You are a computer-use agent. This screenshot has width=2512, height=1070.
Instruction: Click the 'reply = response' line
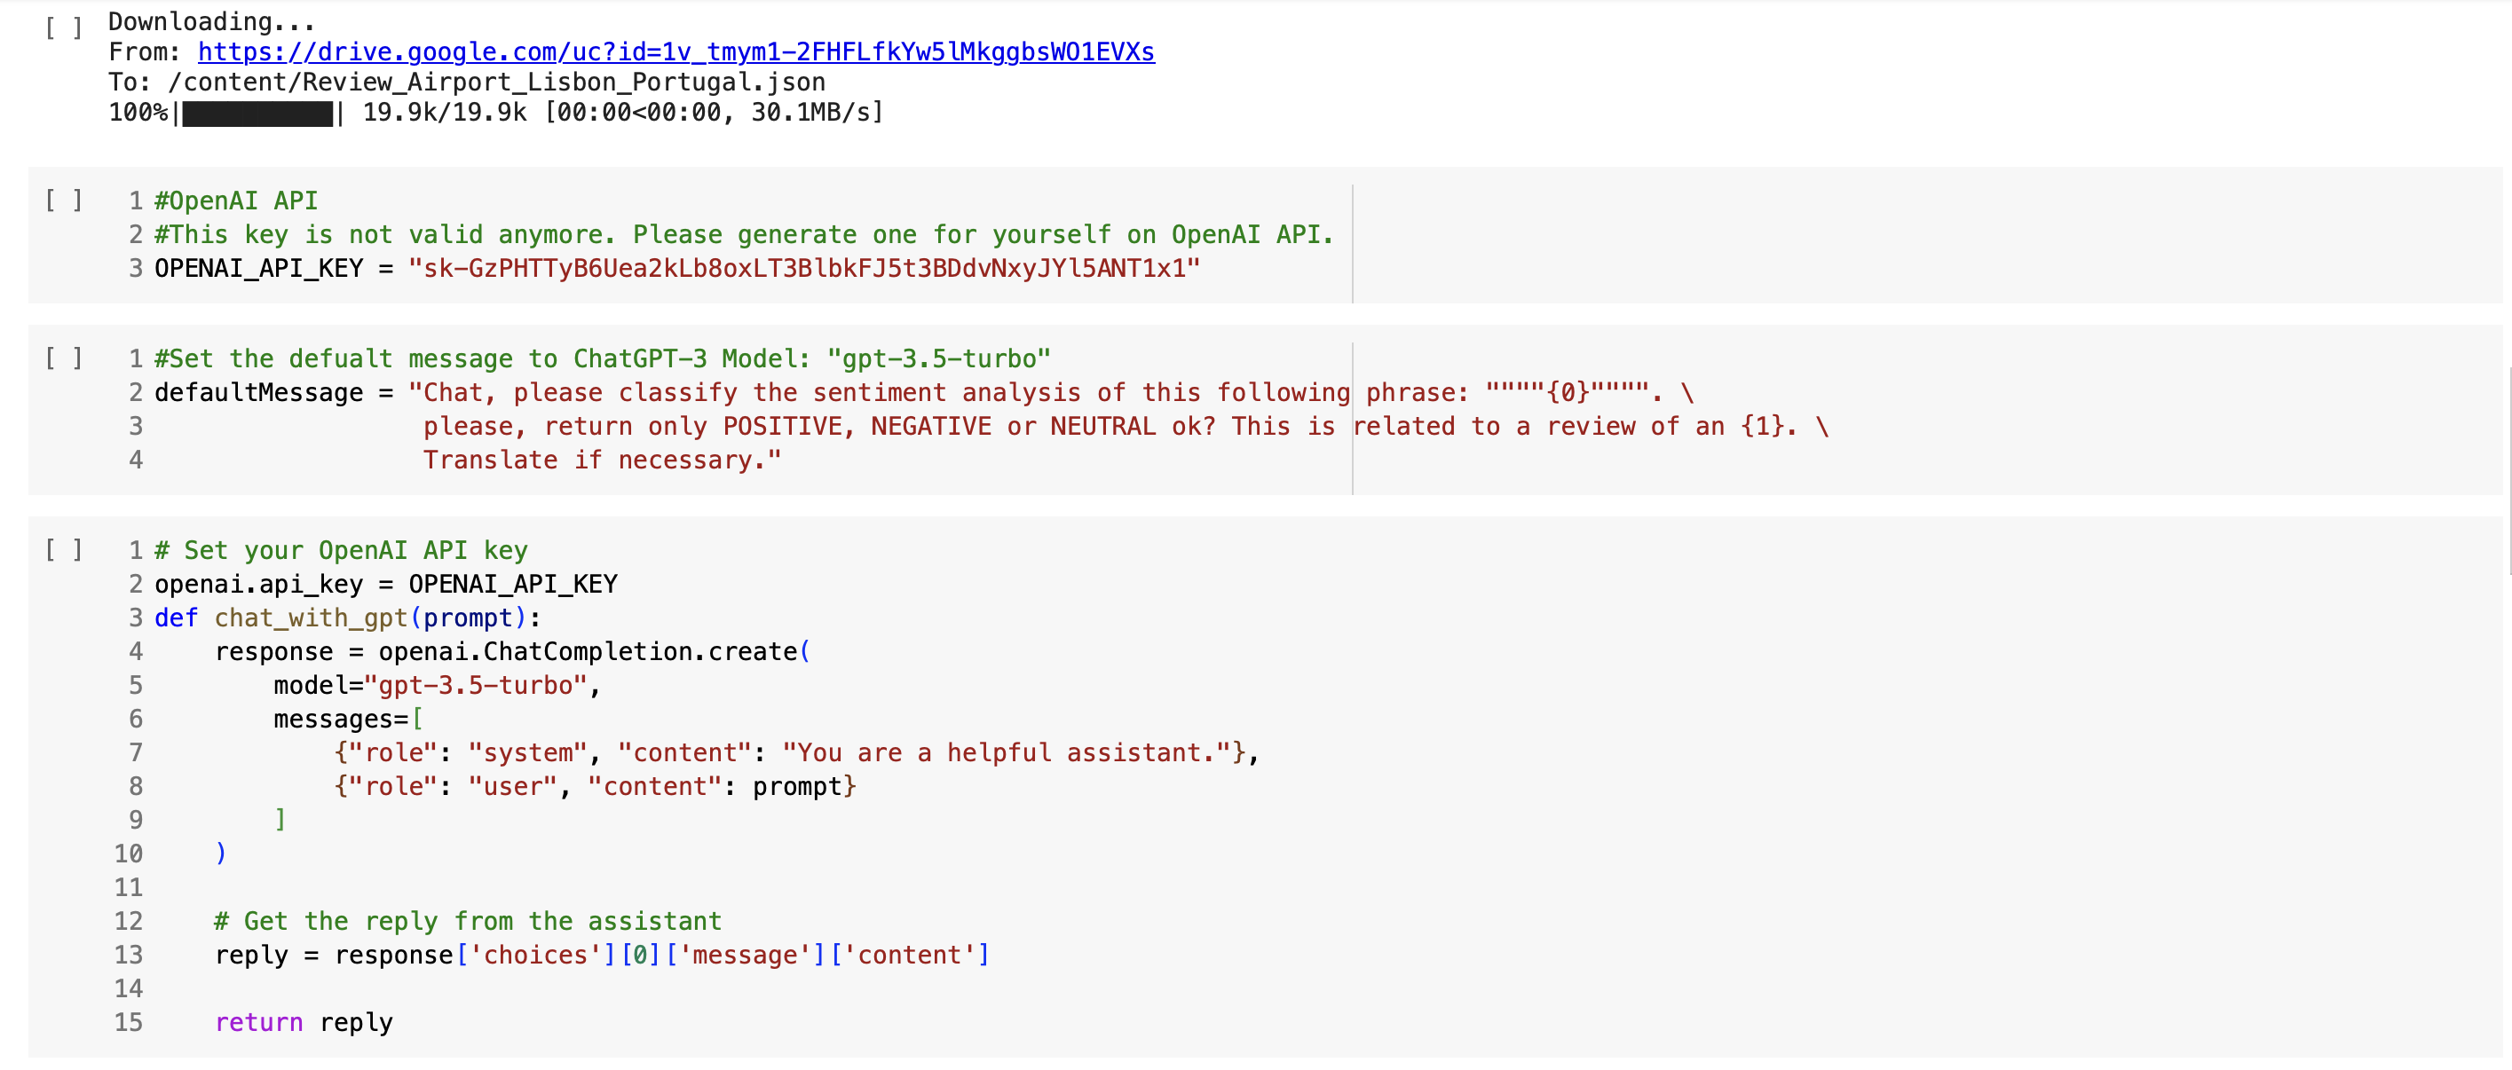click(x=603, y=955)
